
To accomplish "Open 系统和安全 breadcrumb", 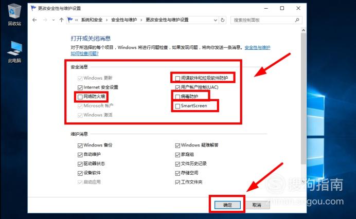I will click(92, 20).
